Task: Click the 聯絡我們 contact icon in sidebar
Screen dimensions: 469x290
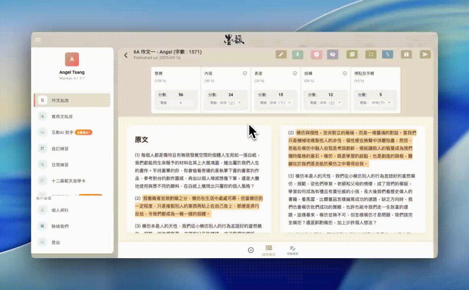Action: 42,226
